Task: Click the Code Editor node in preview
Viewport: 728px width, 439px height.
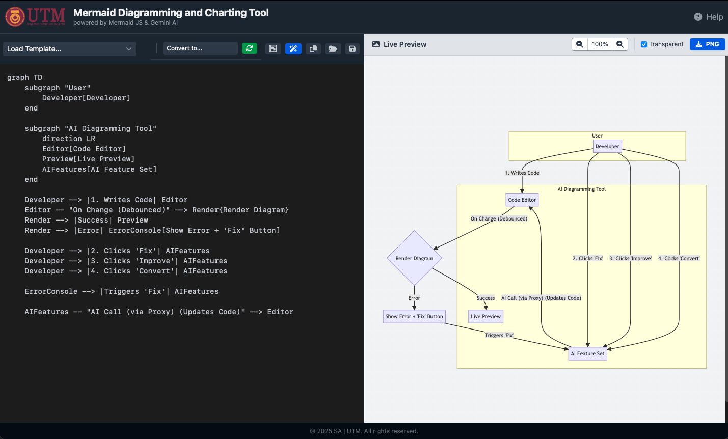Action: click(x=522, y=200)
